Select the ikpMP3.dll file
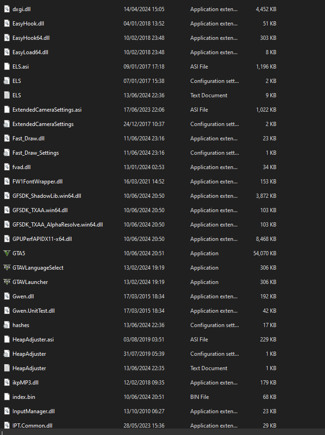 pos(25,383)
